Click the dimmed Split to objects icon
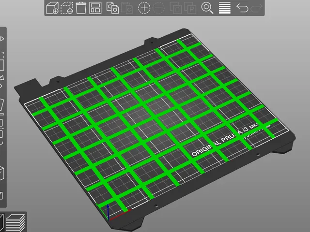The image size is (310, 232). tap(176, 8)
